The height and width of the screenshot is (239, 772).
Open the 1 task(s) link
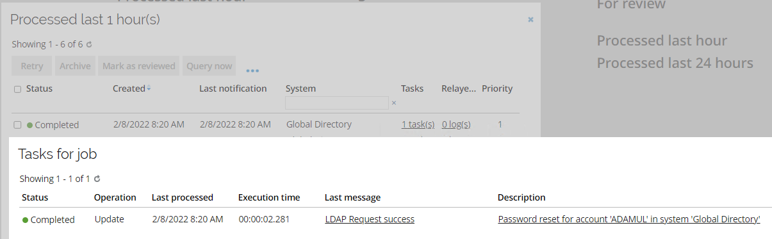tap(418, 124)
